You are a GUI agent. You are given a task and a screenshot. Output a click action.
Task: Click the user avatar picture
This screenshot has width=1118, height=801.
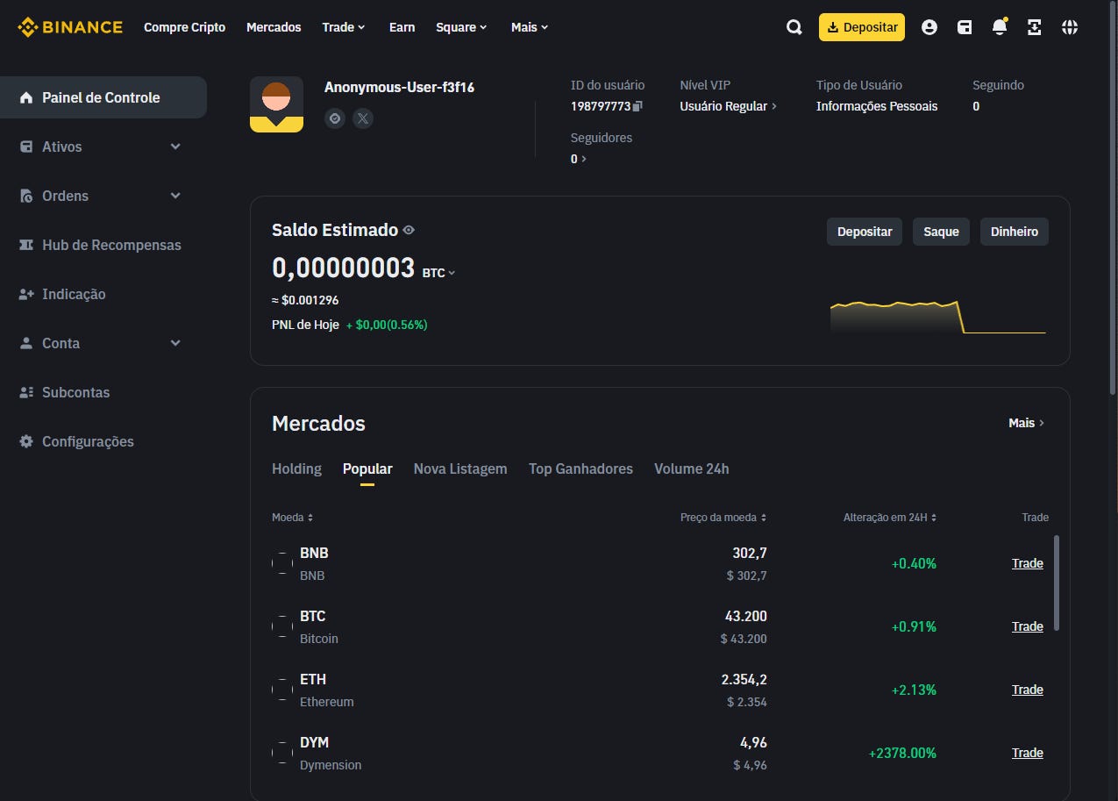tap(276, 104)
